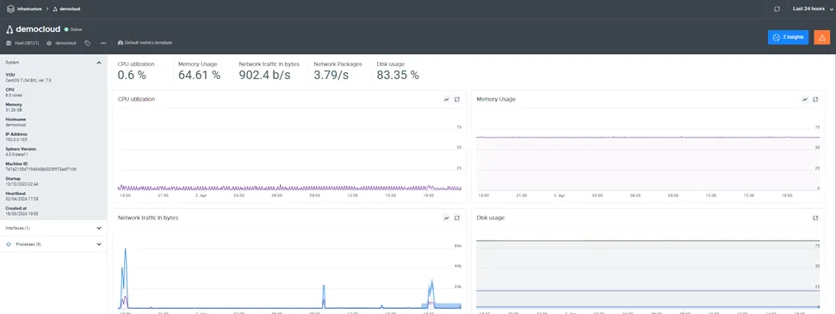Screen dimensions: 836x314
Task: Click the Infrastructure stack icon in breadcrumb
Action: [x=10, y=9]
